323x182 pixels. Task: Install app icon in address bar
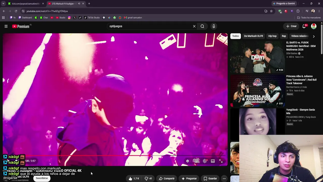[x=266, y=11]
